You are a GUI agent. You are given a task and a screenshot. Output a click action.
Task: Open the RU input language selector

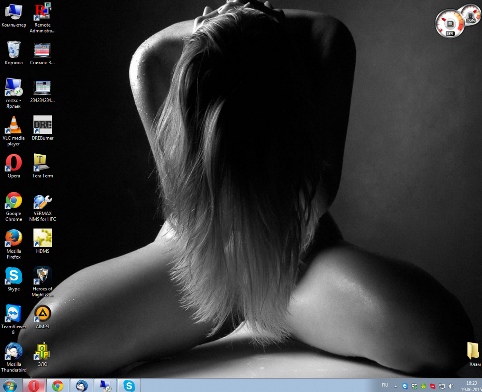click(x=385, y=385)
